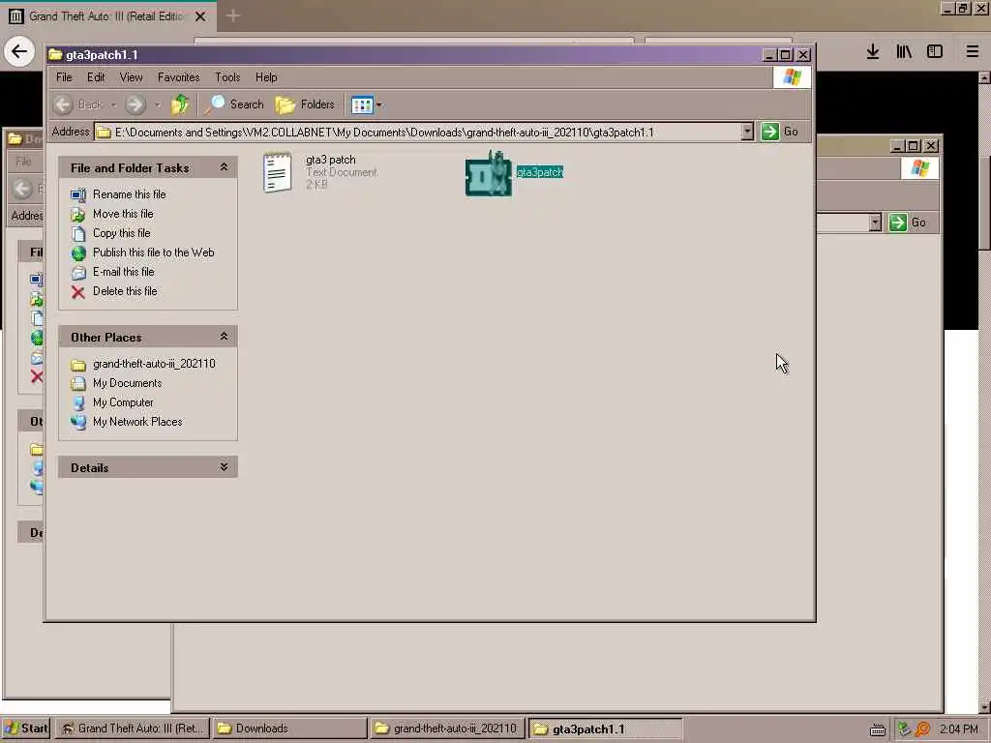Click the Copy file icon
Viewport: 991px width, 743px height.
pos(78,234)
